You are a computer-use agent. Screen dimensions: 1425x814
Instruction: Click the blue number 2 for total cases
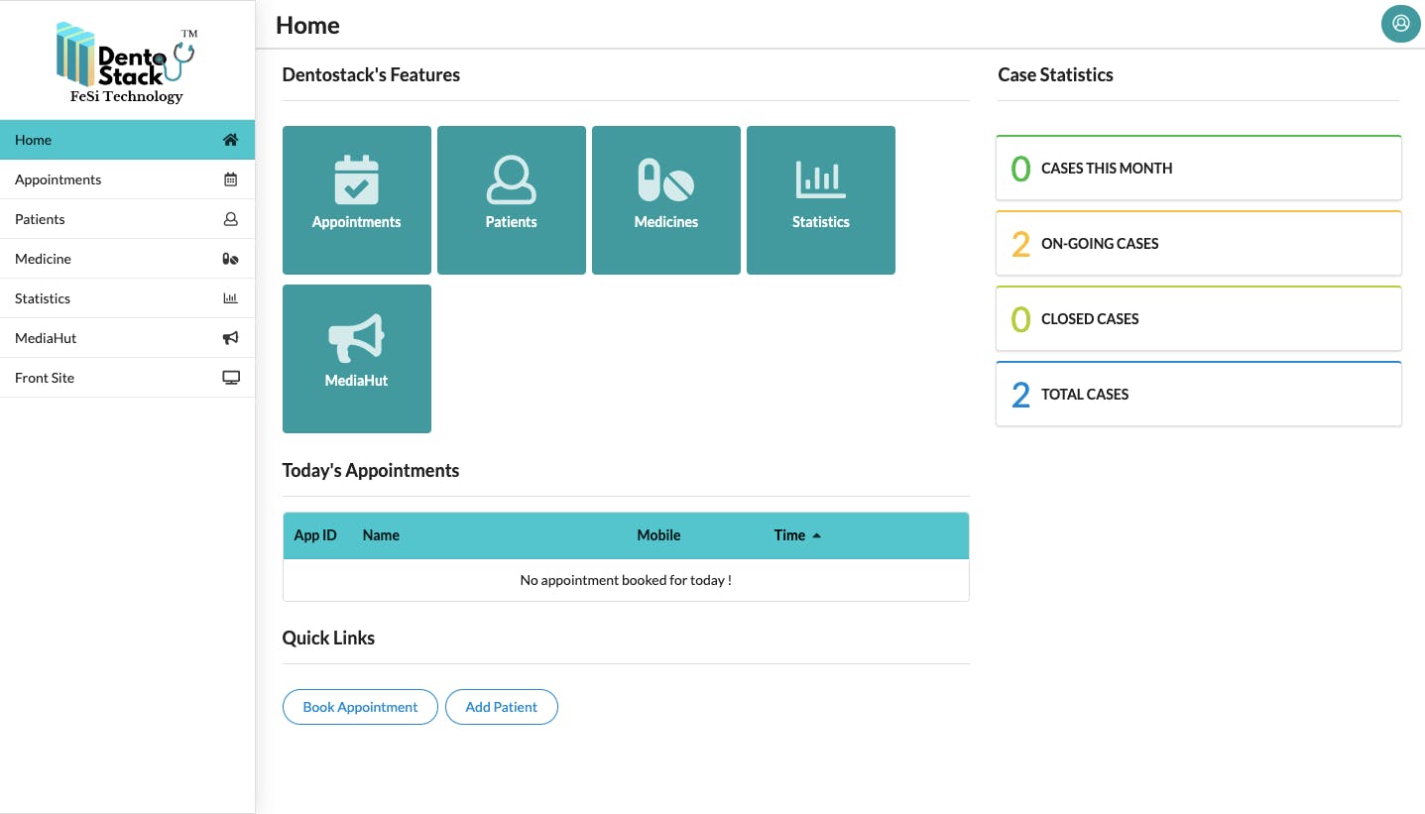tap(1020, 395)
